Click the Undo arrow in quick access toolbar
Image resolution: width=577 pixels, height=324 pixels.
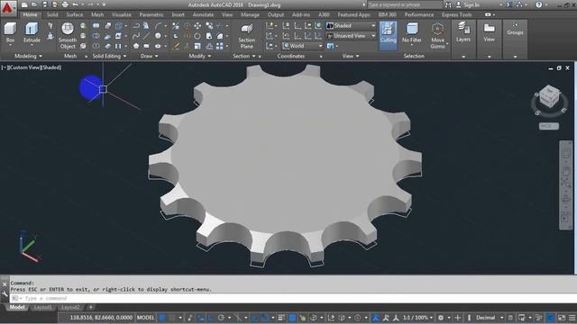(76, 4)
